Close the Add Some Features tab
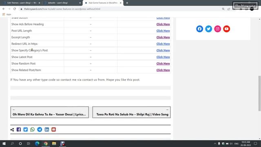This screenshot has height=147, width=261. (121, 3)
